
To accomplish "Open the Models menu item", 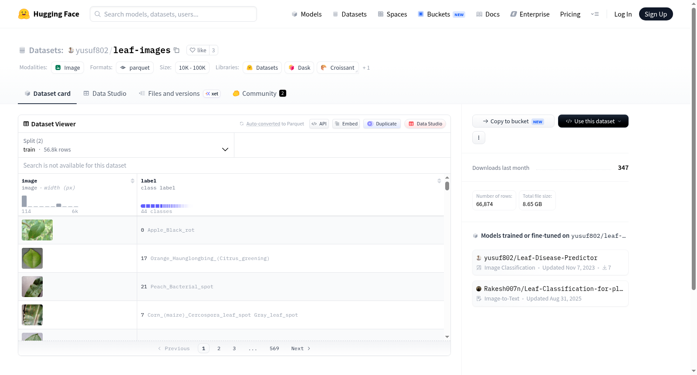I will click(x=307, y=14).
